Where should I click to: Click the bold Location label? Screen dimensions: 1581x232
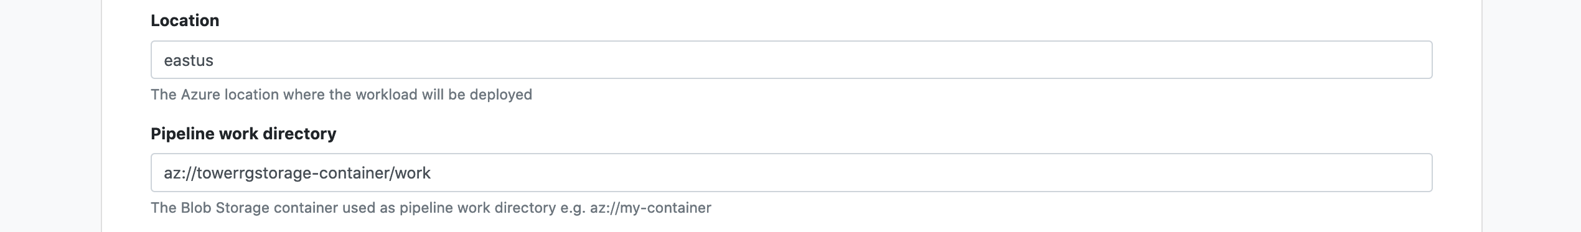coord(185,21)
